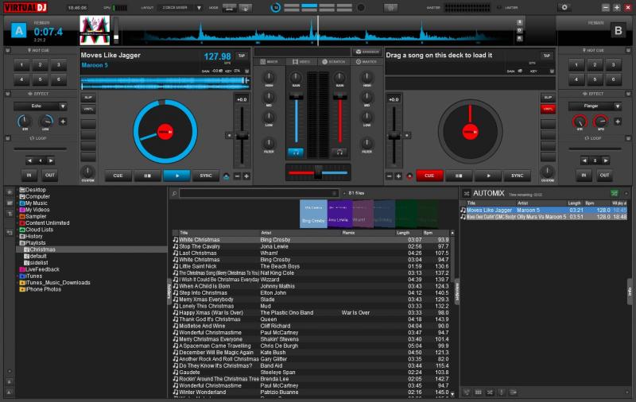Viewport: 636px width, 402px height.
Task: Collapse the Loop section on deck A
Action: 7,138
